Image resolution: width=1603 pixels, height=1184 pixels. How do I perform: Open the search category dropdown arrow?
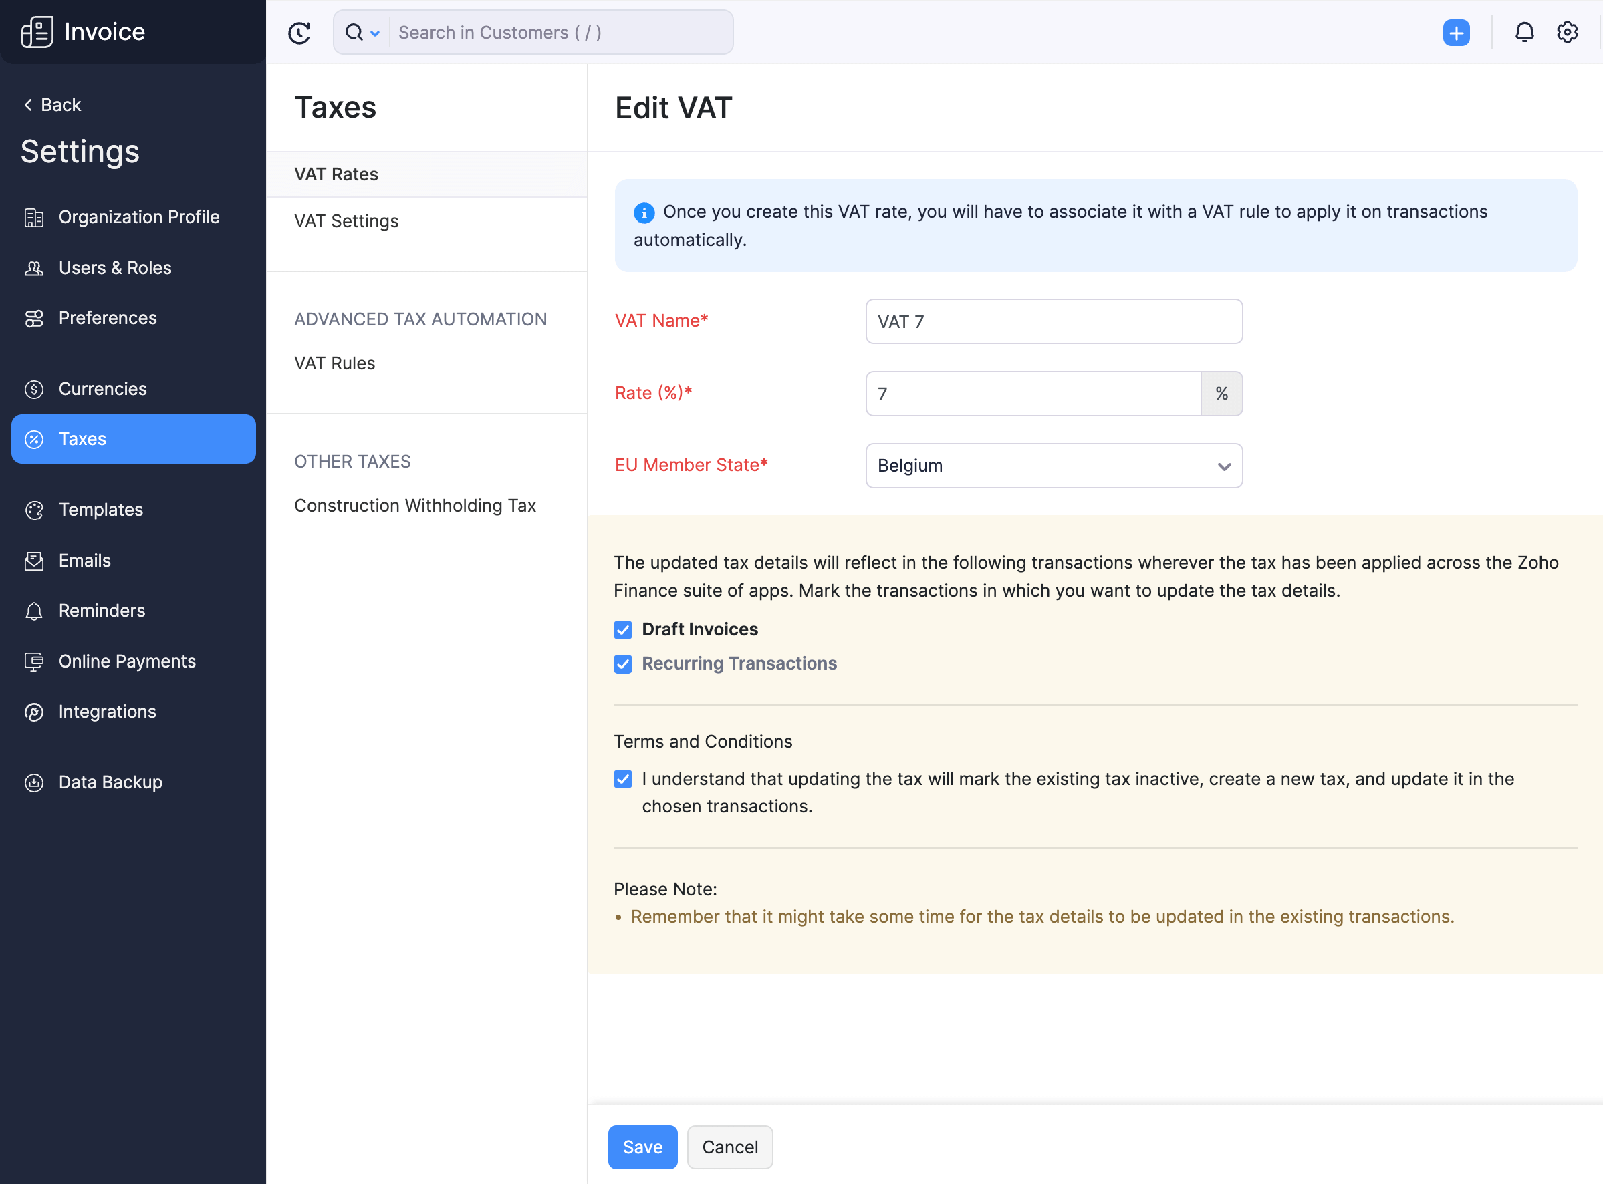pyautogui.click(x=375, y=33)
